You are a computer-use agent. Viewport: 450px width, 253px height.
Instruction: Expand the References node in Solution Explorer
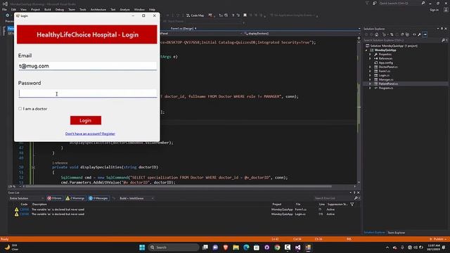click(371, 58)
